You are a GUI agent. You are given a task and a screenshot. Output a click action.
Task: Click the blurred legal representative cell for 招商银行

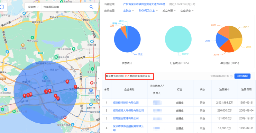(157, 103)
